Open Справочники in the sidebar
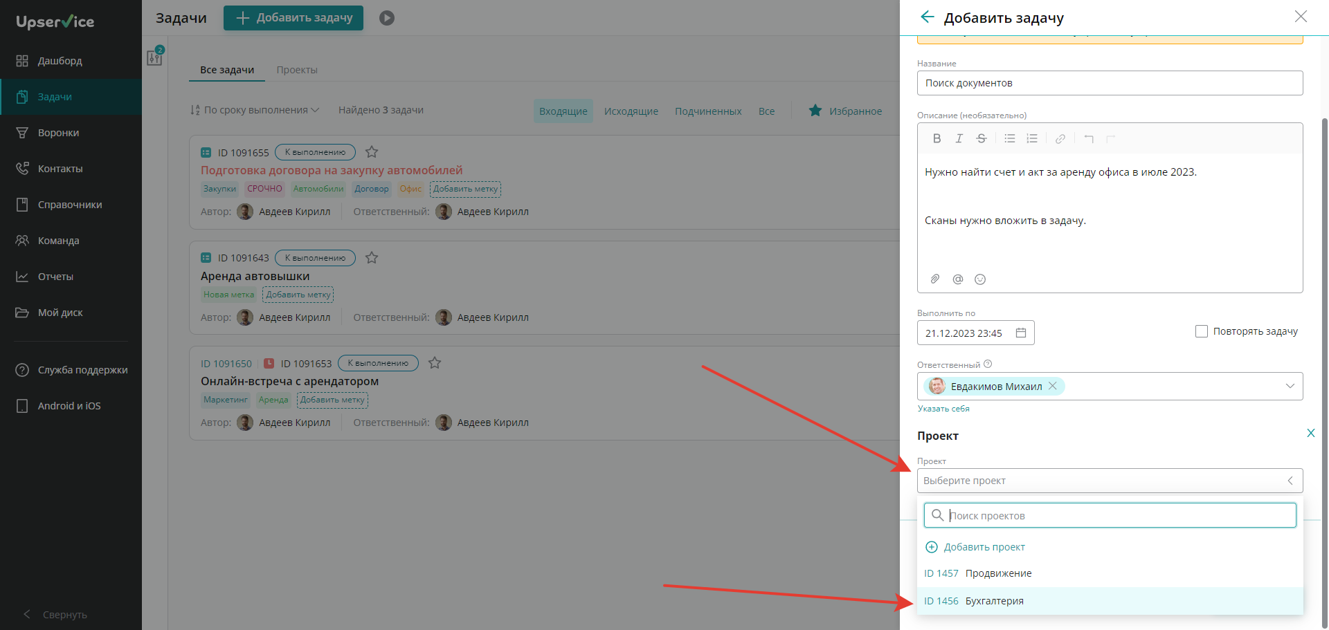The width and height of the screenshot is (1329, 630). pos(71,205)
